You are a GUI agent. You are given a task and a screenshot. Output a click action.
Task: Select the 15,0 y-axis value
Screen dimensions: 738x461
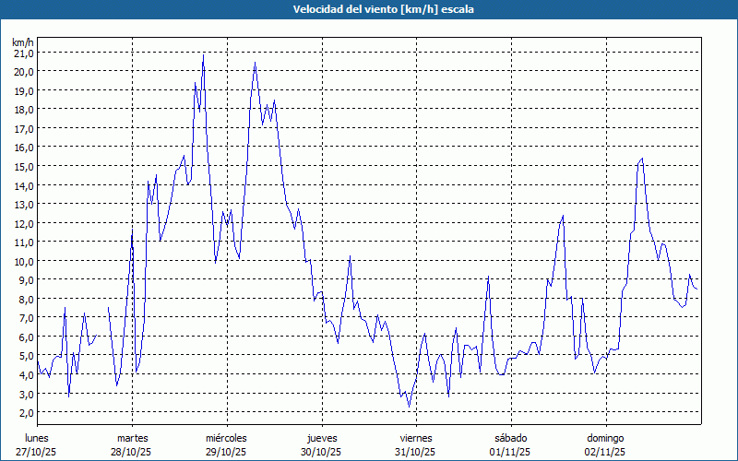[x=24, y=167]
